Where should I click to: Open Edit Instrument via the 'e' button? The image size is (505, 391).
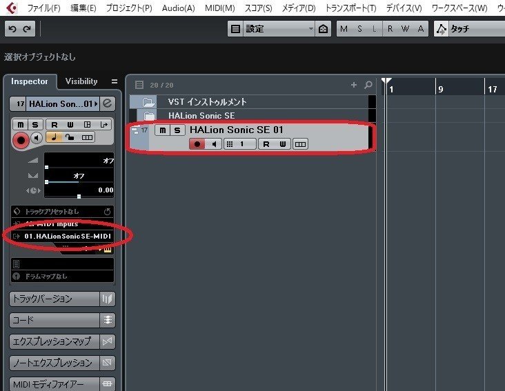(x=107, y=103)
